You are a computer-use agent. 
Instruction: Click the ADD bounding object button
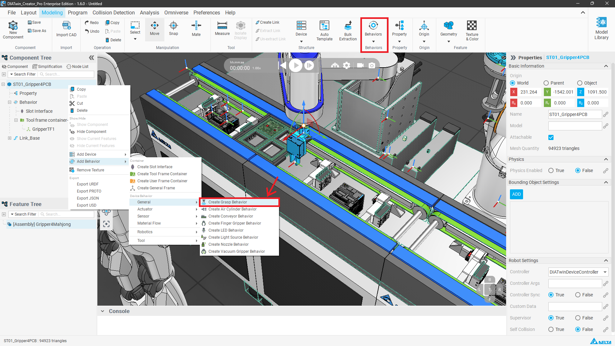click(516, 194)
